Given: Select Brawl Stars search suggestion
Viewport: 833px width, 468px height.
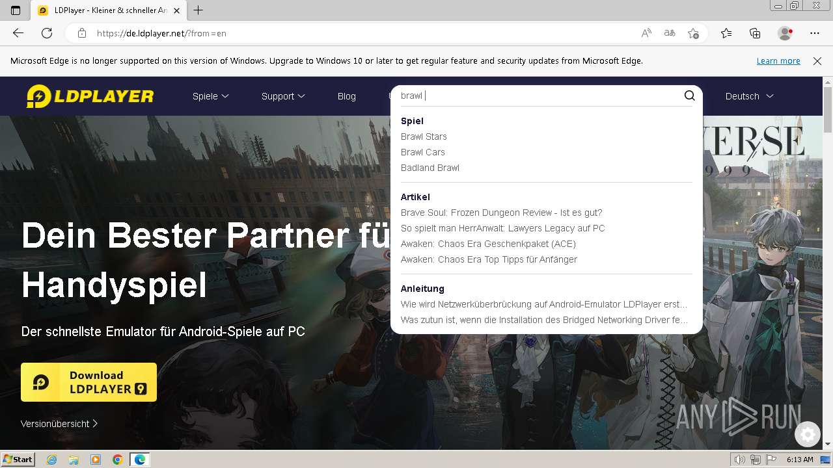Looking at the screenshot, I should click(424, 136).
